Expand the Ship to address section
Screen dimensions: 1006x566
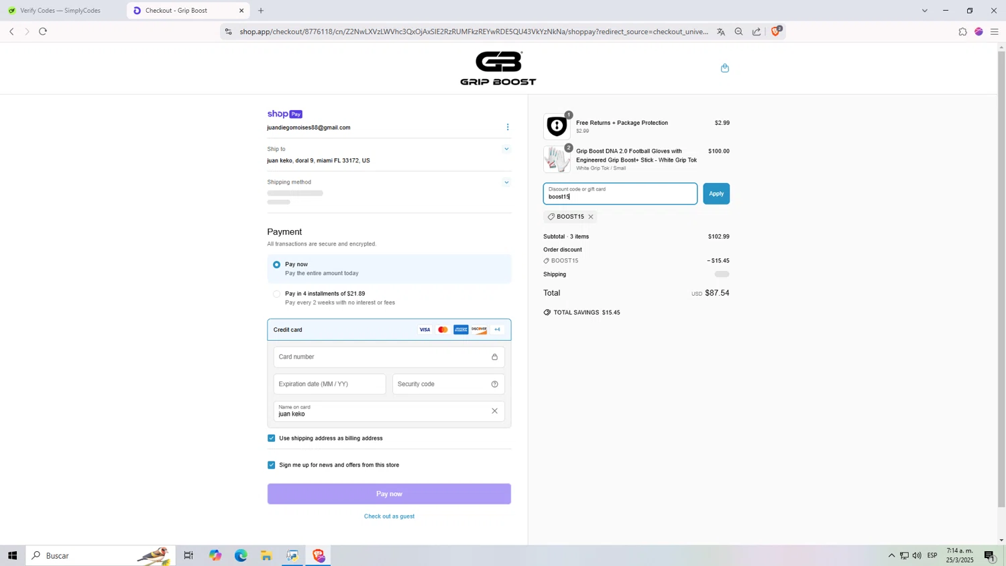[x=506, y=149]
